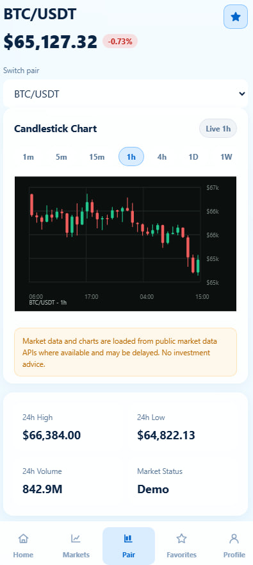Choose the 4h timeframe
253x565 pixels.
point(162,156)
